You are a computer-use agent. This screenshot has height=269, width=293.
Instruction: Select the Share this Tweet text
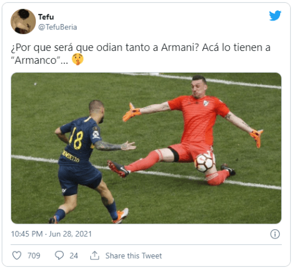click(134, 256)
